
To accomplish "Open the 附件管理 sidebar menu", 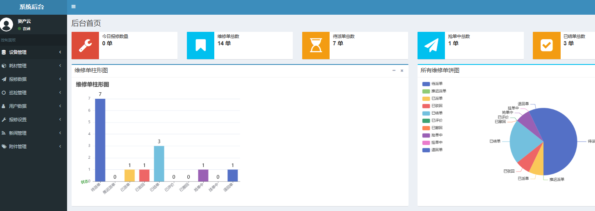I will tap(34, 147).
